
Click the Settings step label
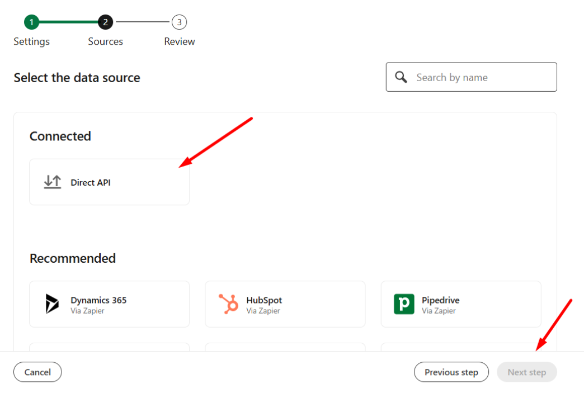click(32, 41)
